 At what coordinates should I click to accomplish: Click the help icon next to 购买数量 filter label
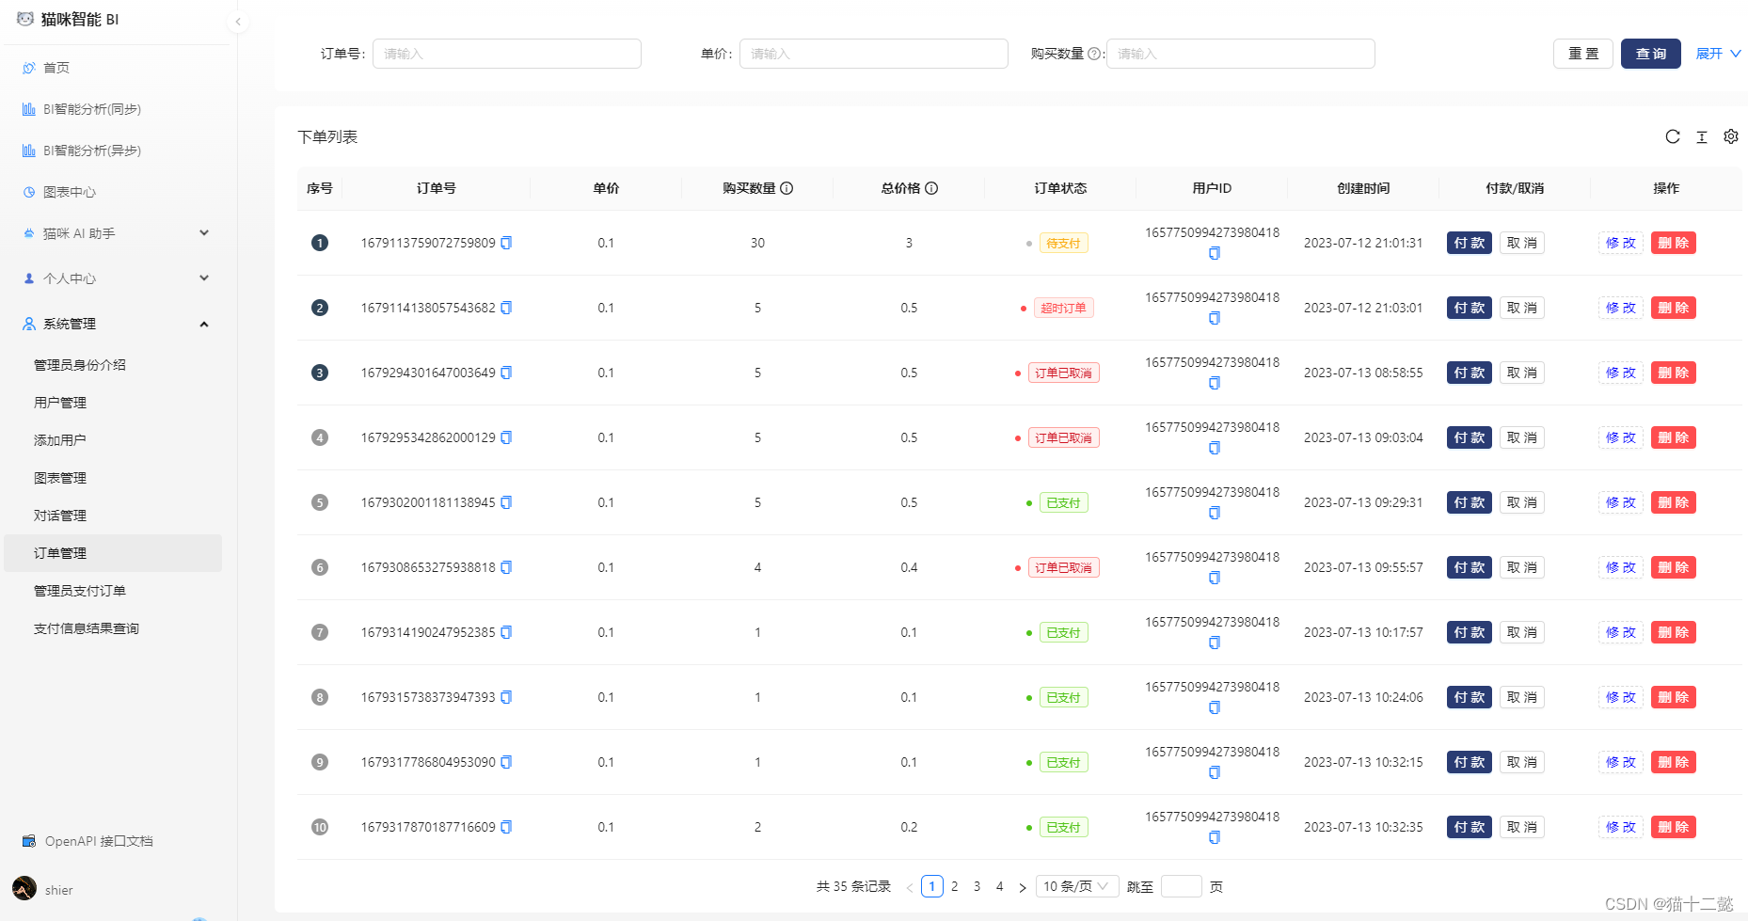pyautogui.click(x=1093, y=54)
